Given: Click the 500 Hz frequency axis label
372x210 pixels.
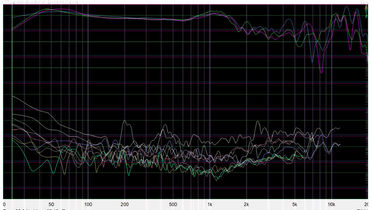Looking at the screenshot, I should (173, 204).
